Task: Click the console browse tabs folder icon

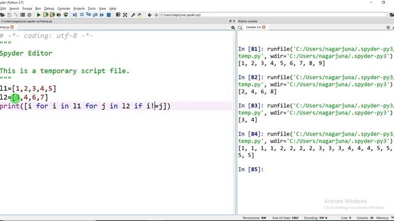Action: [x=240, y=27]
